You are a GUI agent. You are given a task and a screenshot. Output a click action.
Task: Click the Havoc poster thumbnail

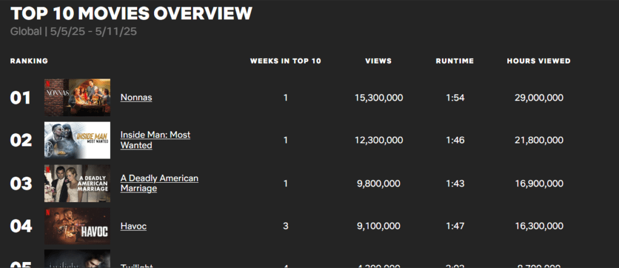click(x=77, y=226)
